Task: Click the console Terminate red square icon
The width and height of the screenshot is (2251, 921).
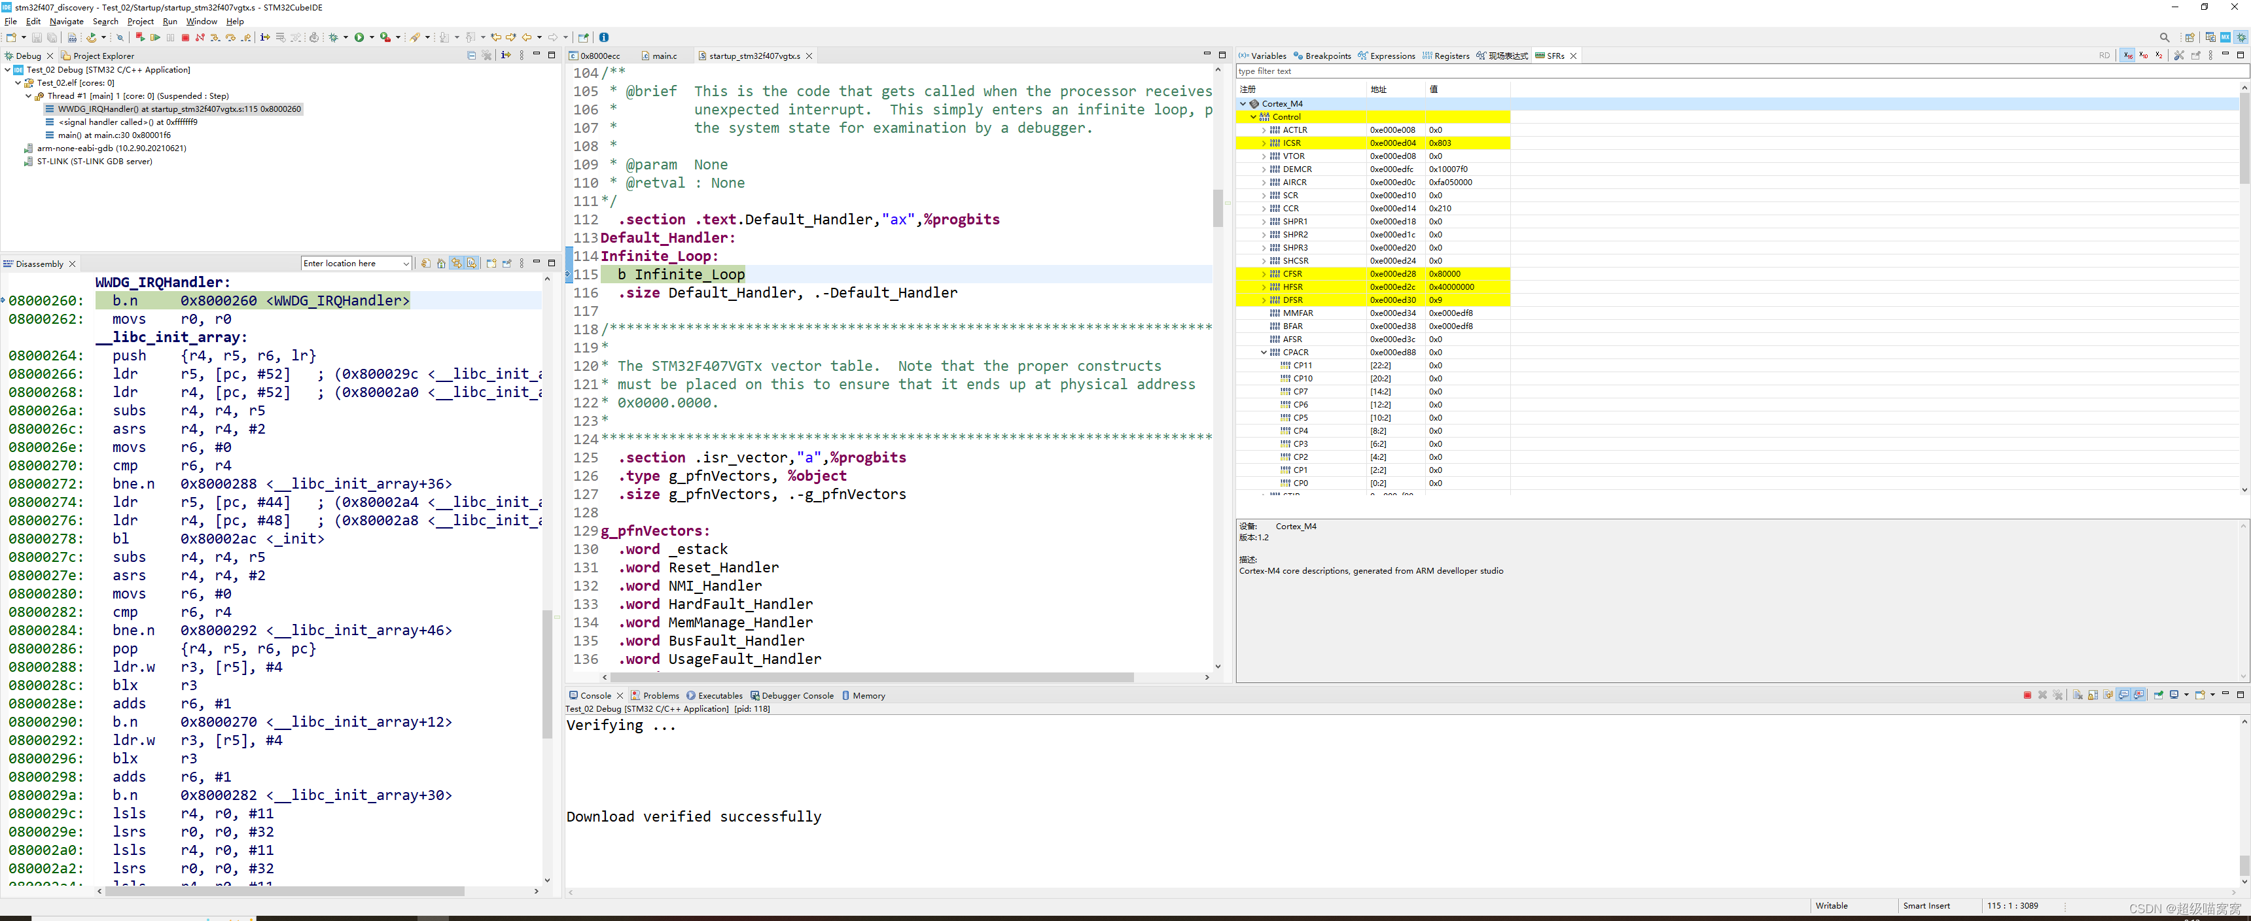Action: (x=2027, y=695)
